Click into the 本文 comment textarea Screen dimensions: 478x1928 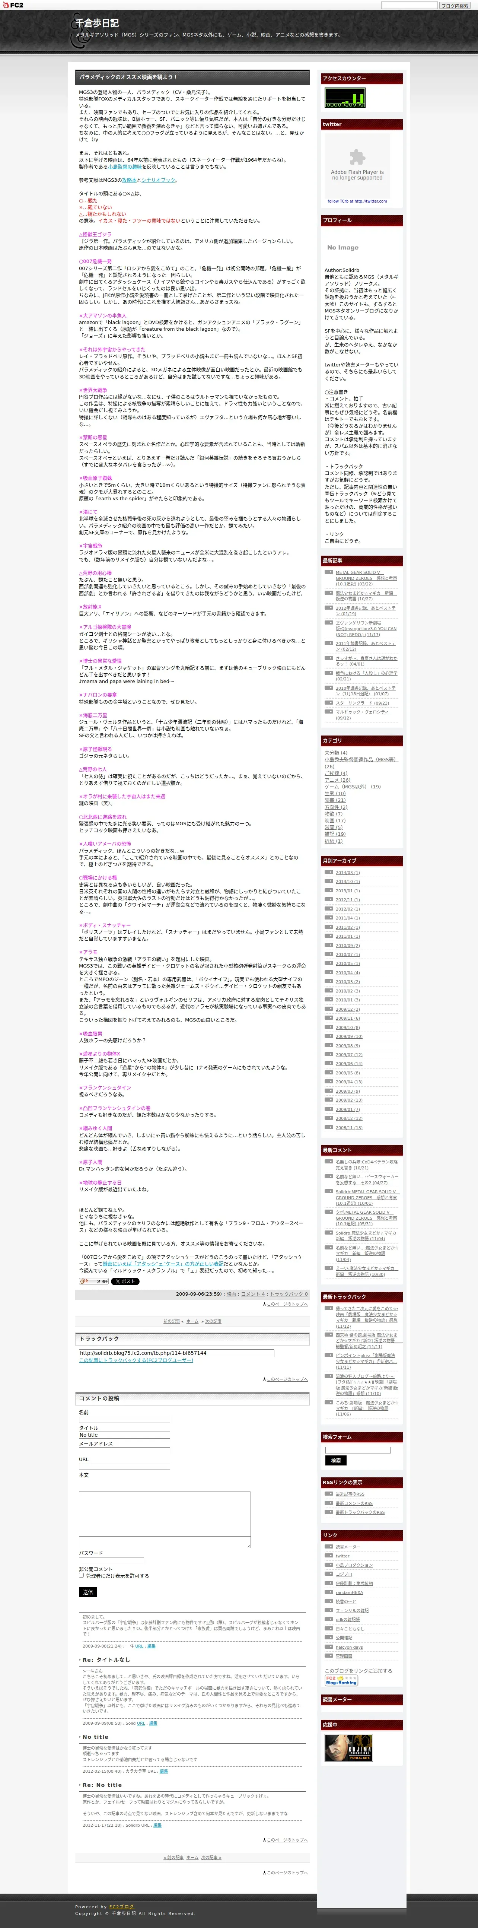pyautogui.click(x=165, y=1519)
